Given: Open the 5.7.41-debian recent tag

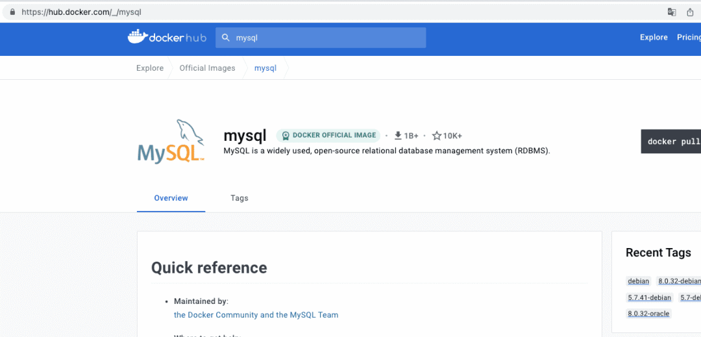Looking at the screenshot, I should coord(649,297).
